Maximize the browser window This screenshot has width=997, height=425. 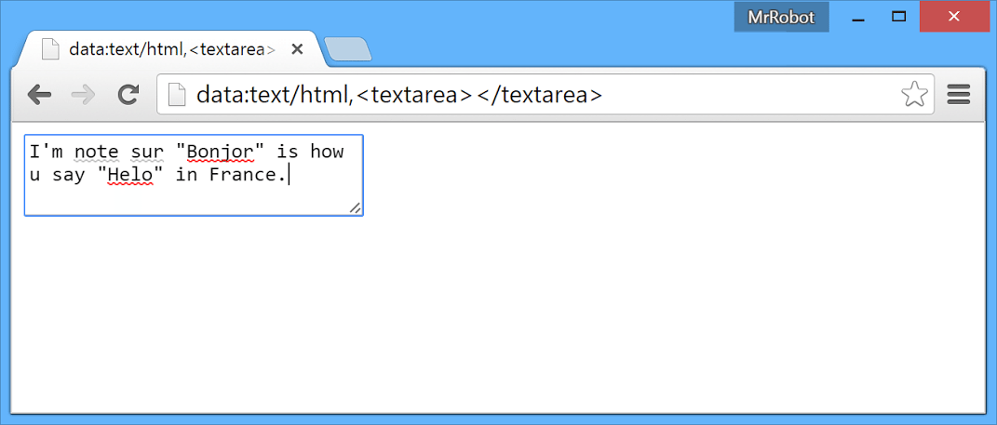[898, 17]
